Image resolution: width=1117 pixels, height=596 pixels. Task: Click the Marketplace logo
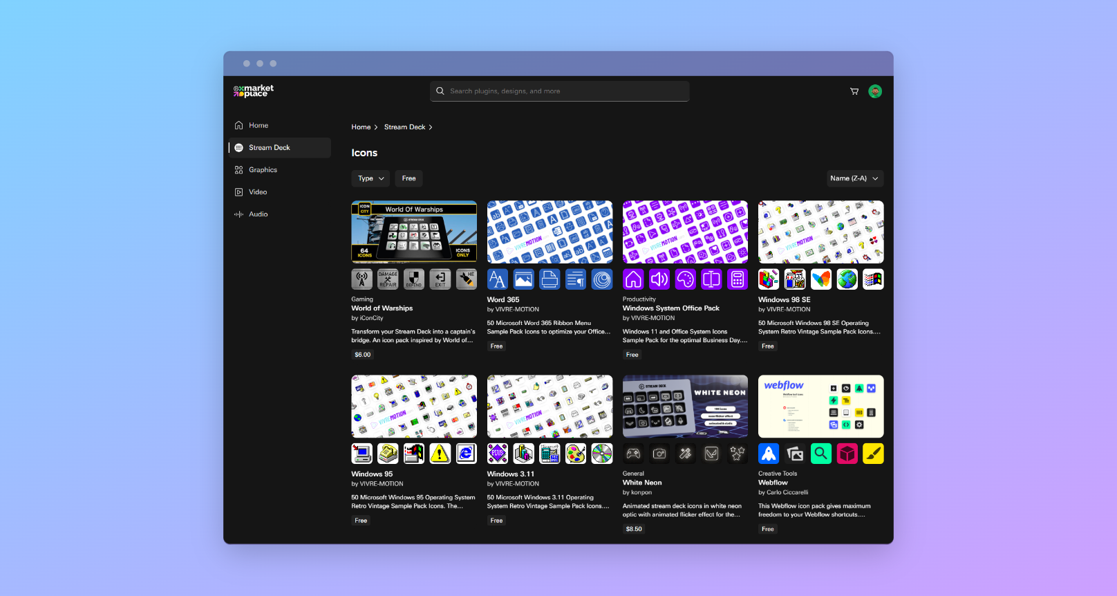point(254,91)
